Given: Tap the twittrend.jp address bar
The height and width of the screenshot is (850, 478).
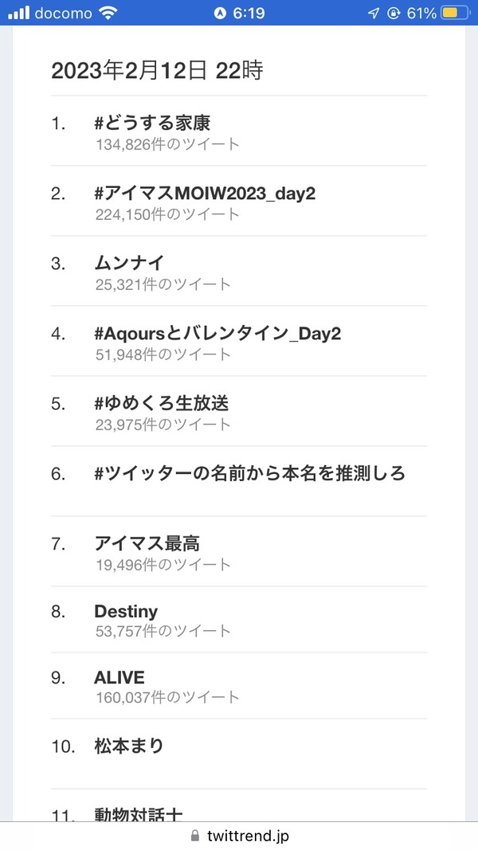Looking at the screenshot, I should [x=239, y=836].
